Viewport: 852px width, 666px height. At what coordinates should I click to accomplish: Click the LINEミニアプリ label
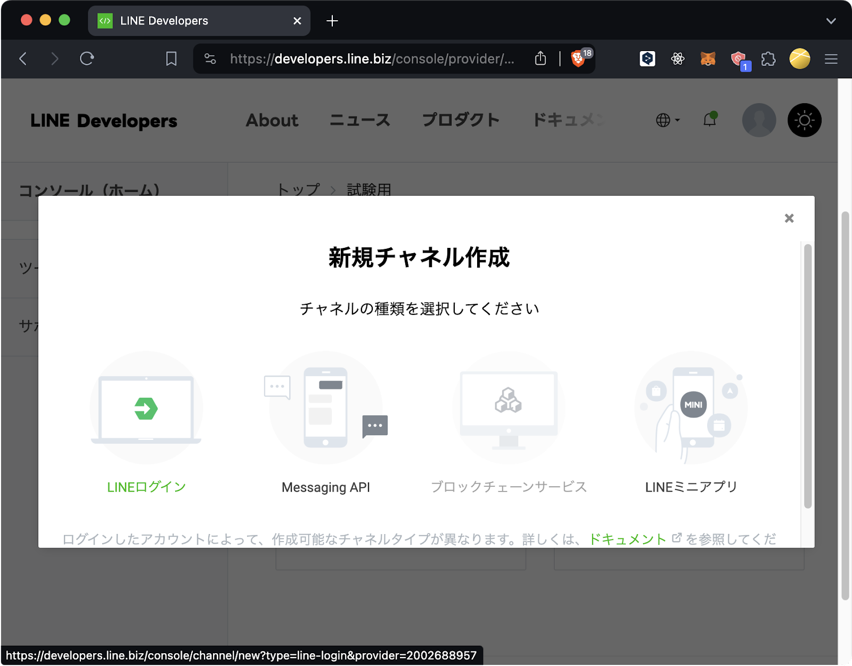pyautogui.click(x=691, y=487)
